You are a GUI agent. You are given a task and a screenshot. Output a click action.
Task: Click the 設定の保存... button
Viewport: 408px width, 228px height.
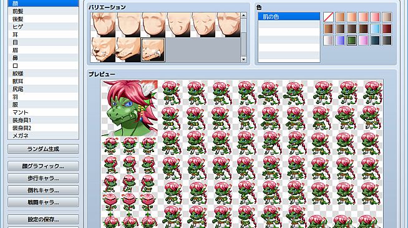click(43, 219)
